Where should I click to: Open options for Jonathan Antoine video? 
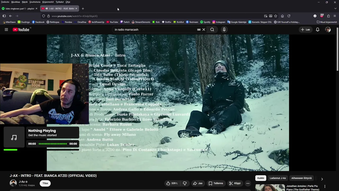point(325,186)
